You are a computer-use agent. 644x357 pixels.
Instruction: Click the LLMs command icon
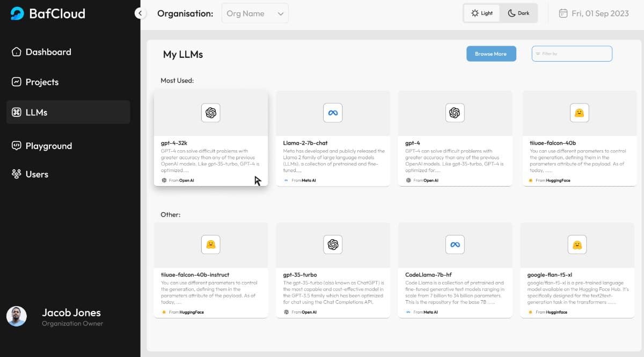coord(17,112)
